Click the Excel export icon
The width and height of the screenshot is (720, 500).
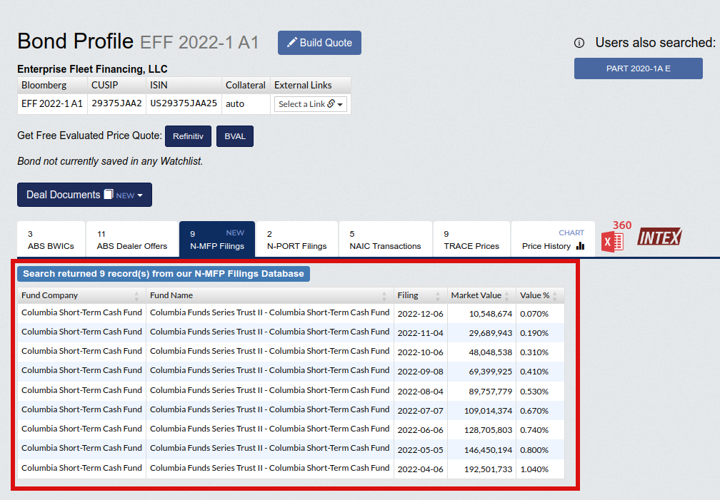(613, 240)
